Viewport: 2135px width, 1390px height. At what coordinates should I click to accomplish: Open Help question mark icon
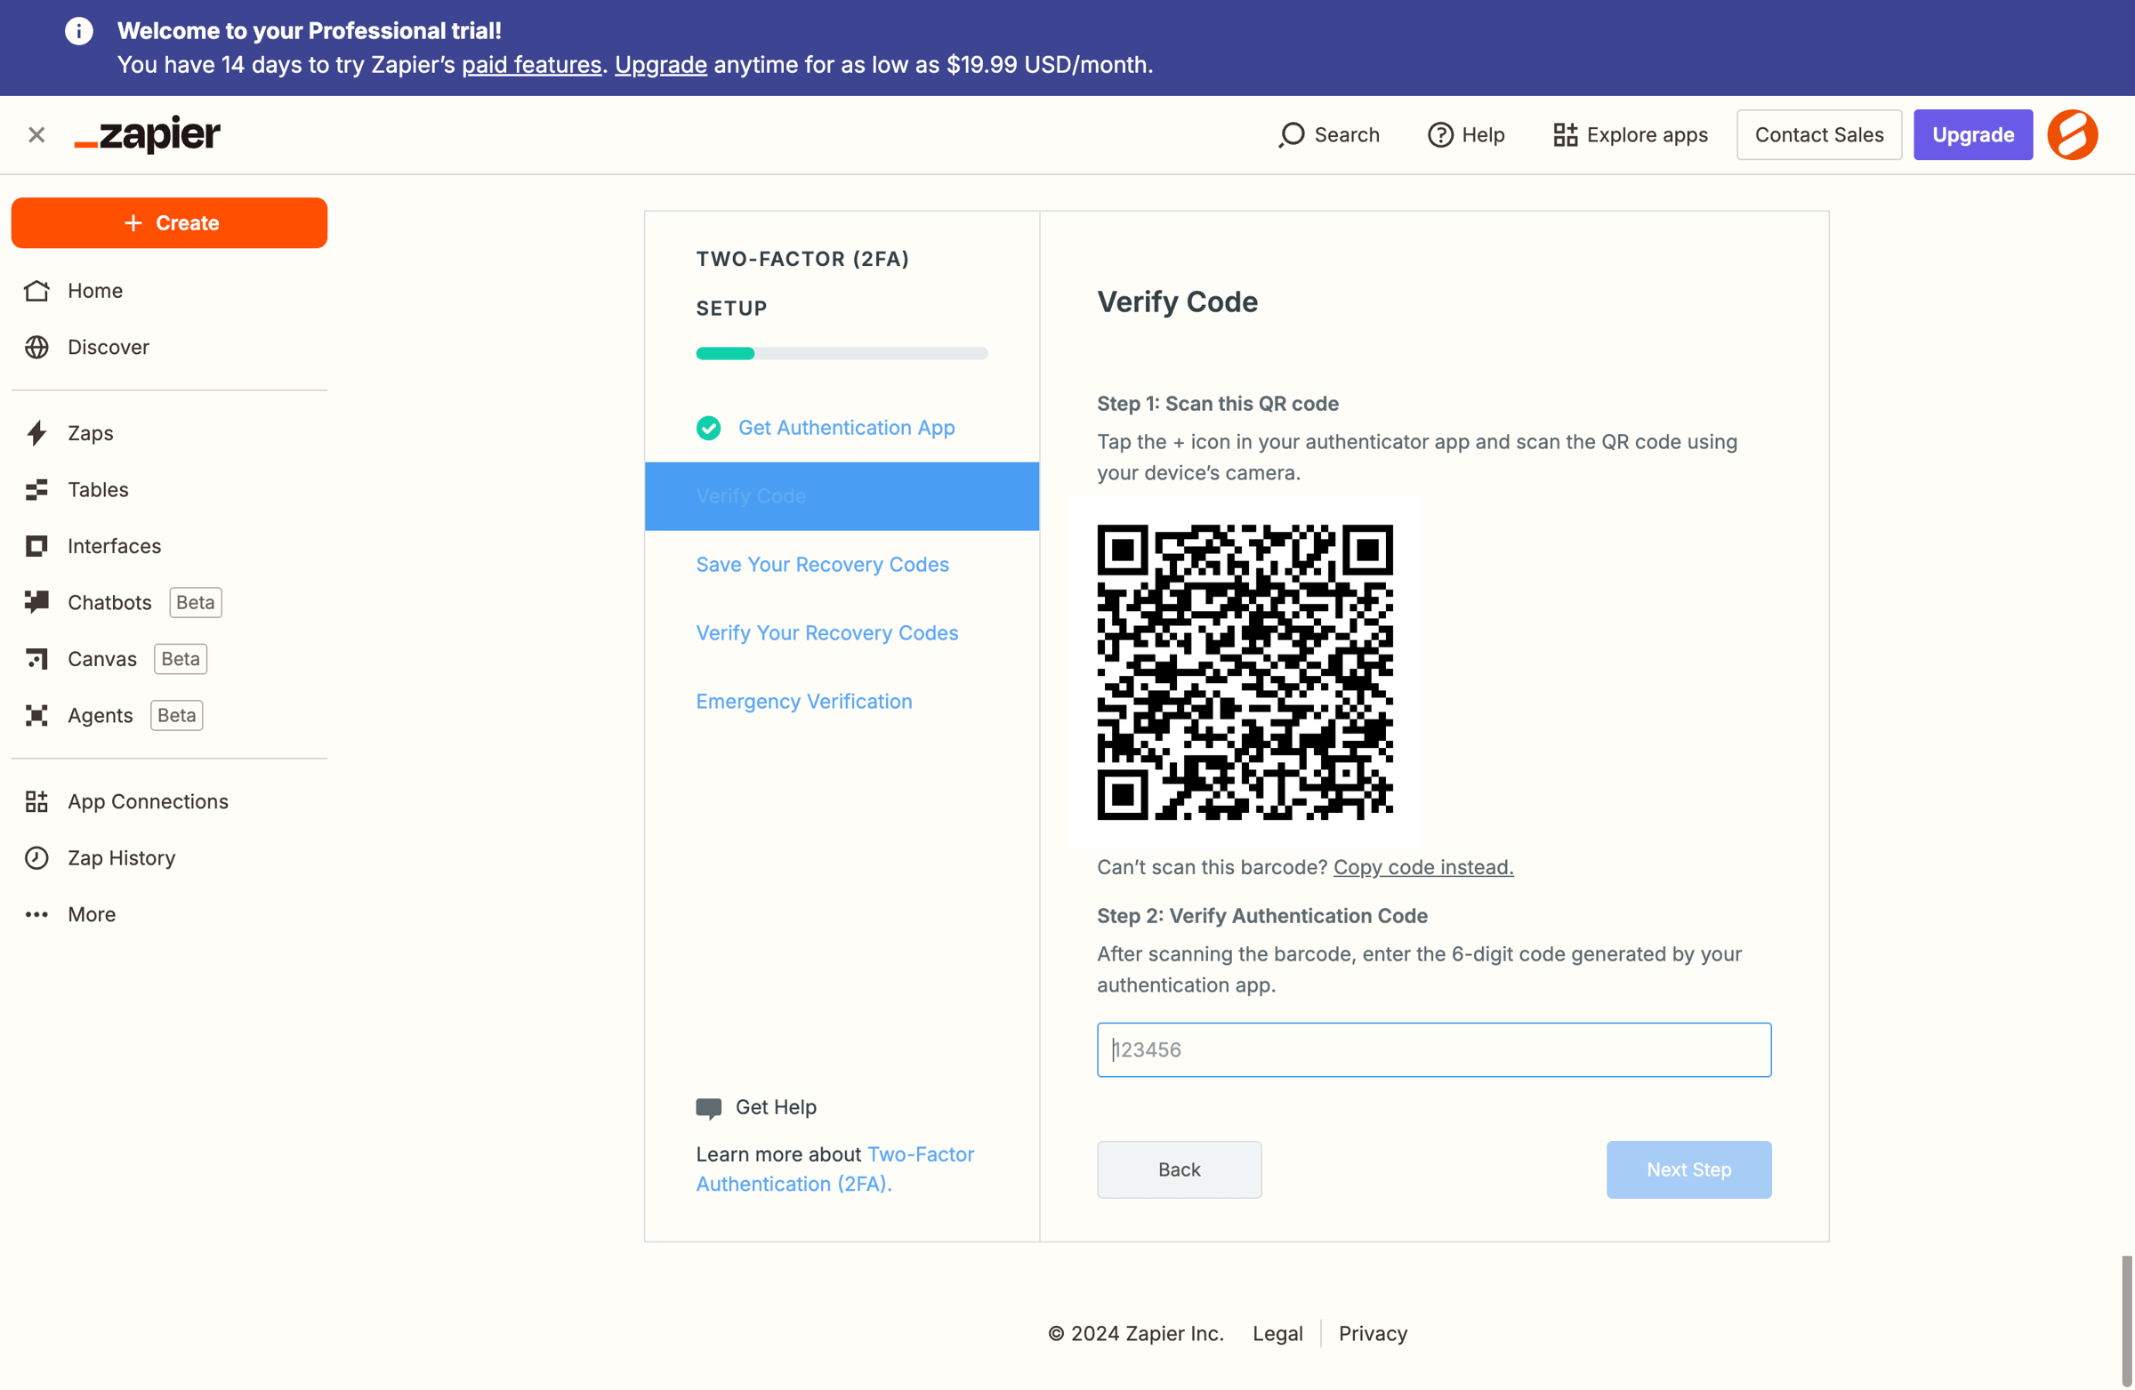[1439, 135]
